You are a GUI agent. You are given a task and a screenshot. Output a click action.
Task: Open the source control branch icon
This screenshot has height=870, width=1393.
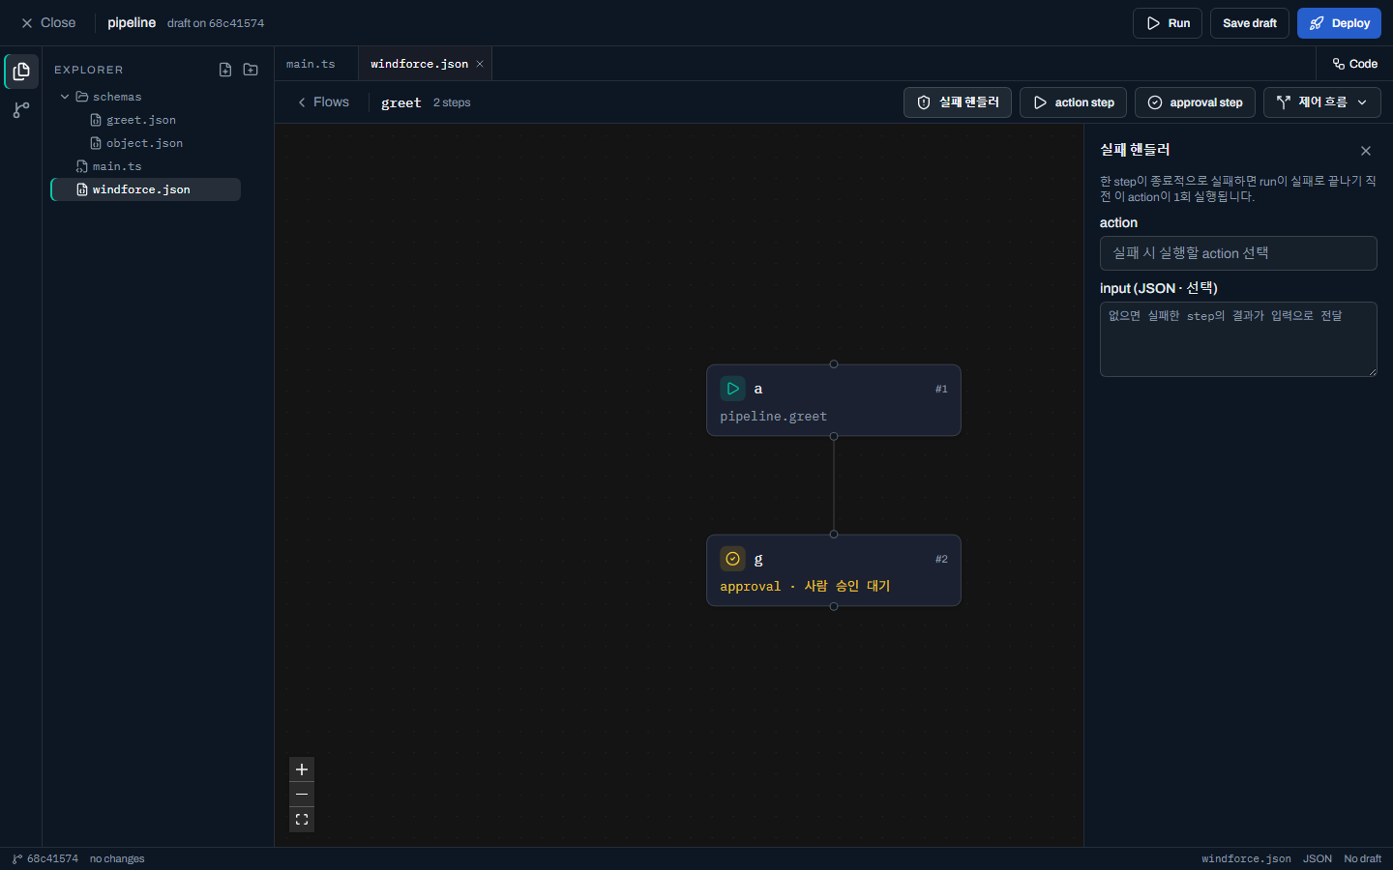(x=21, y=110)
